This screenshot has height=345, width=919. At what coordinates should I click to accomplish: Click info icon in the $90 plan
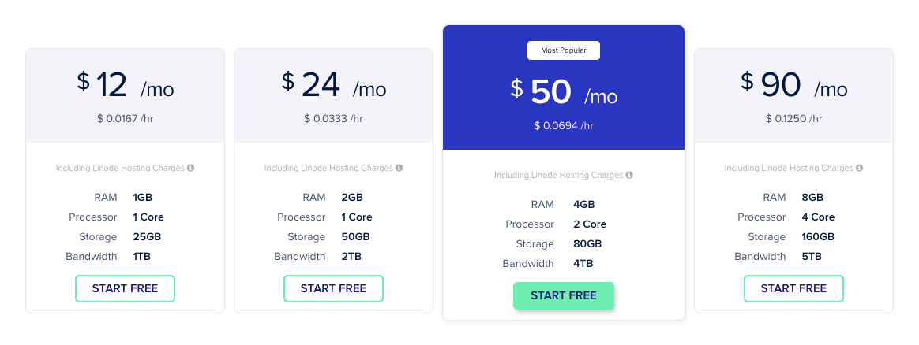tap(860, 168)
